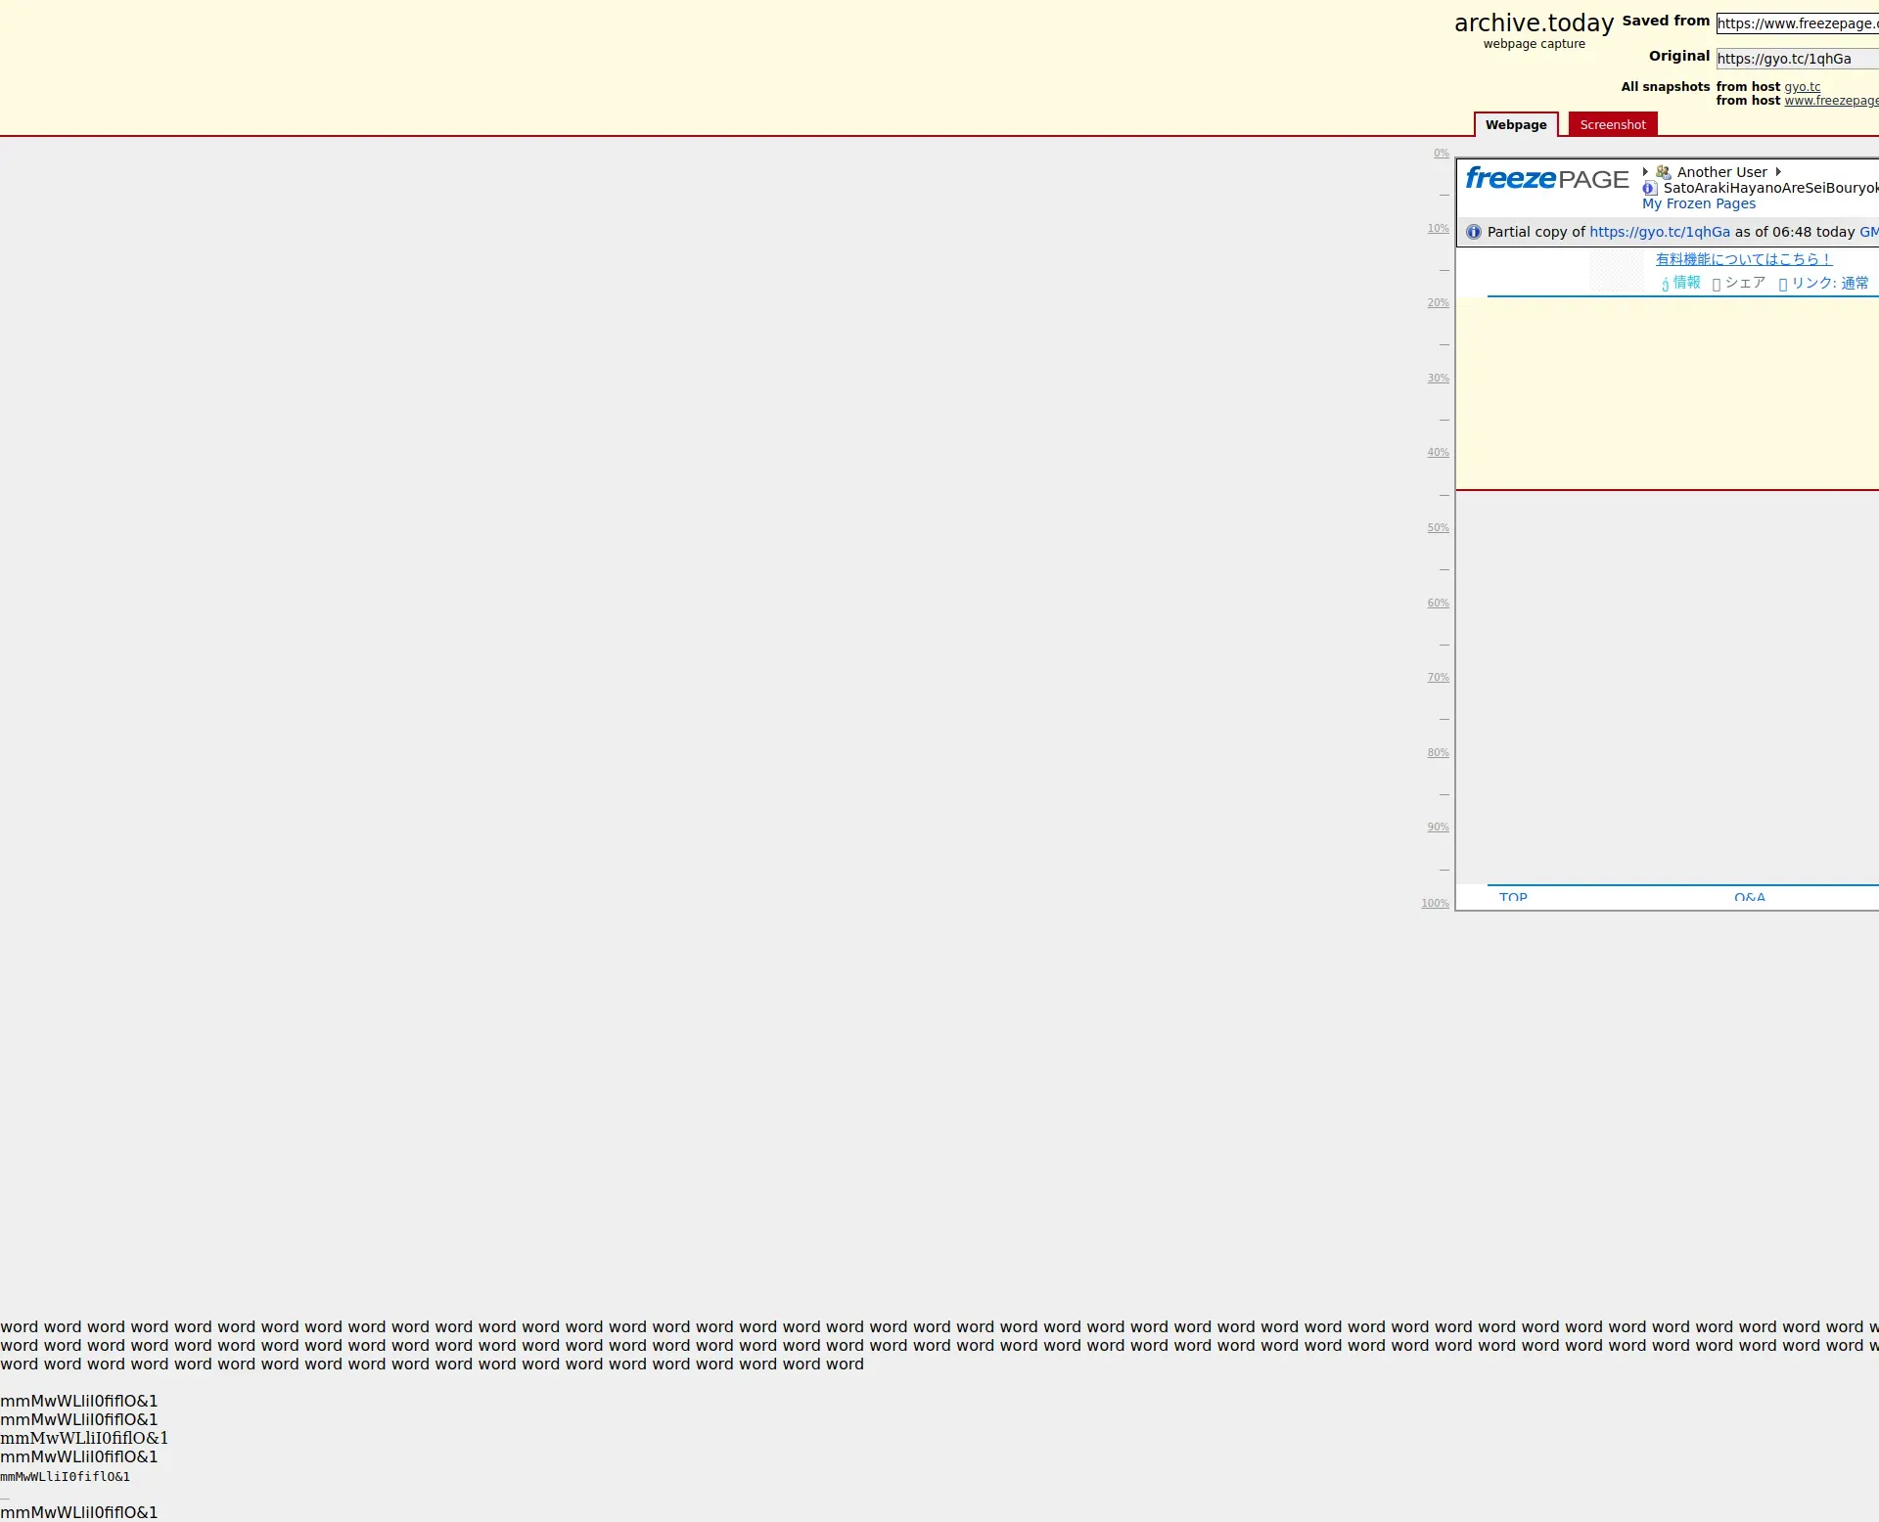The height and width of the screenshot is (1522, 1879).
Task: Switch to the Webpage tab
Action: [1515, 124]
